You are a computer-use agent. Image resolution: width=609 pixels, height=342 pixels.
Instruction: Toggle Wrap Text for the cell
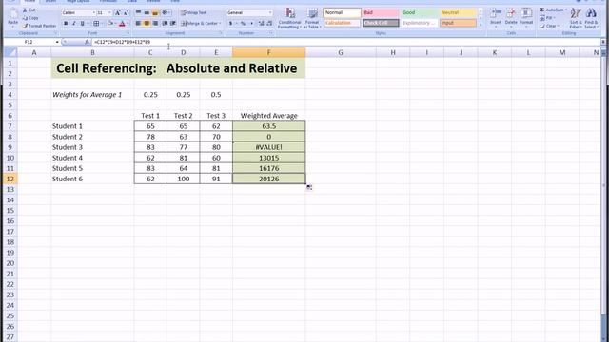(x=194, y=12)
